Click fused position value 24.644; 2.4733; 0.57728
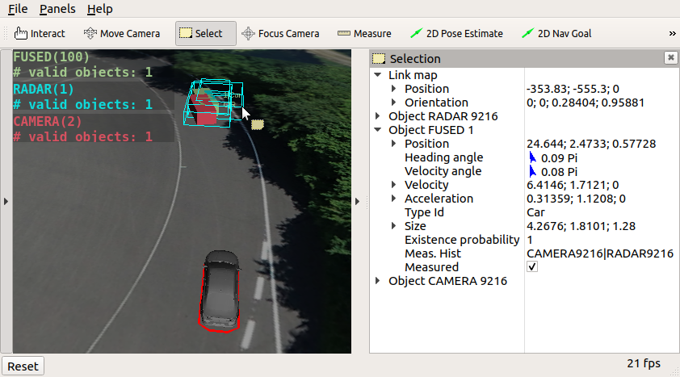680x377 pixels. [x=591, y=144]
